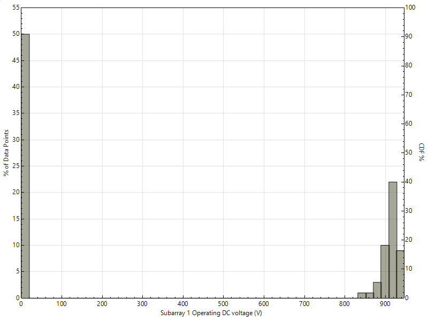Click the 500 tick label on the x-axis
428x321 pixels.
[x=264, y=304]
